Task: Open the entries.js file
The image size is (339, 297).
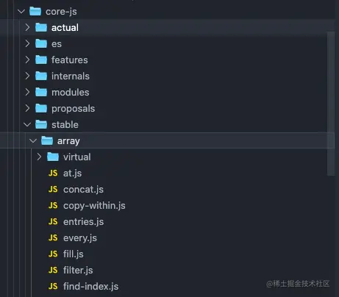Action: point(83,221)
